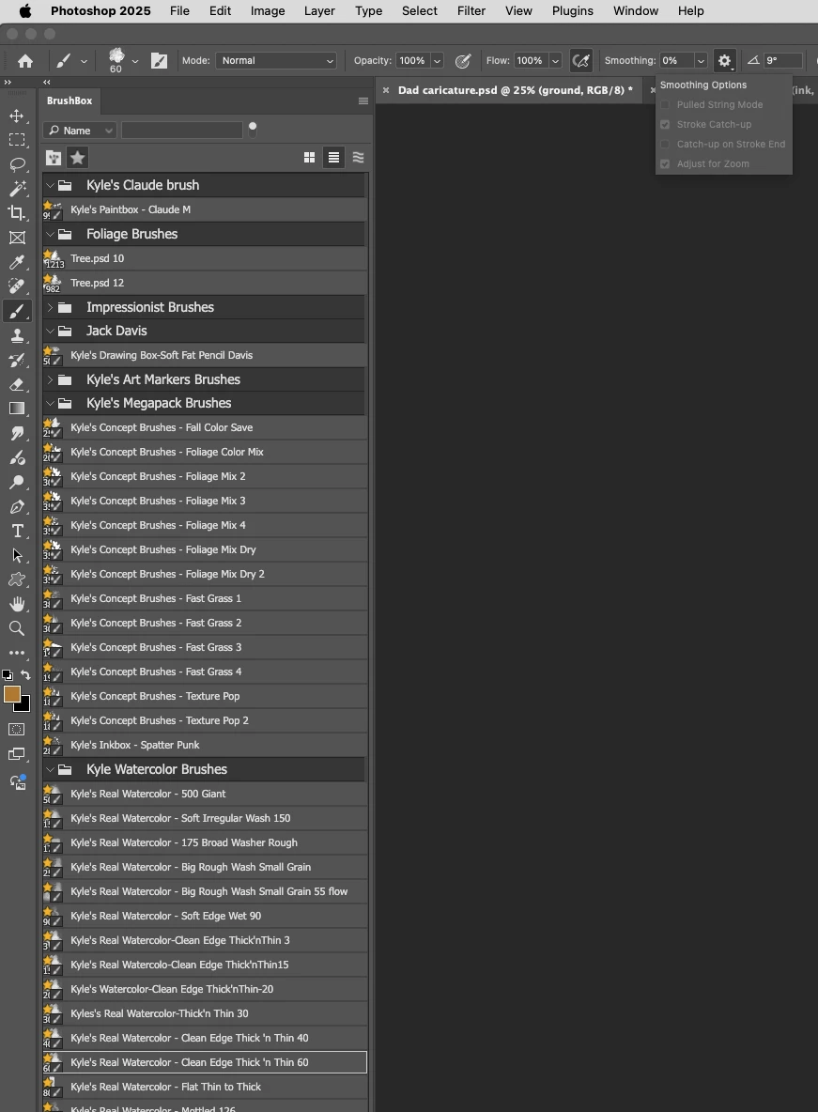
Task: Open the File menu
Action: pyautogui.click(x=179, y=10)
